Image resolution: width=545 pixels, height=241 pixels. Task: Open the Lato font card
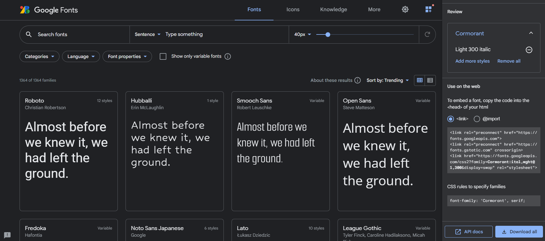[x=281, y=230]
